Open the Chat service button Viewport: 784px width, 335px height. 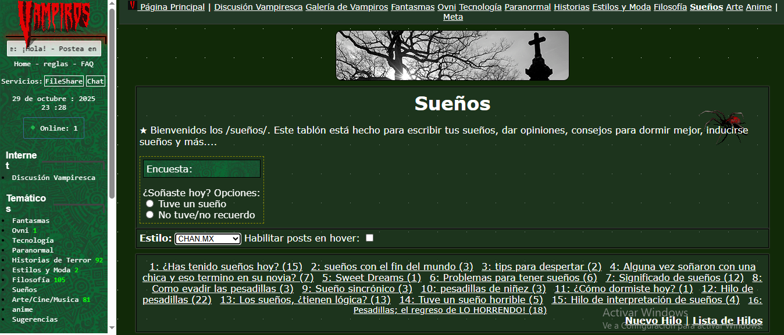pos(95,81)
